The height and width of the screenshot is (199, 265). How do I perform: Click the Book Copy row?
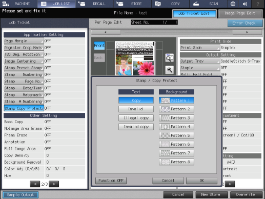pos(44,122)
